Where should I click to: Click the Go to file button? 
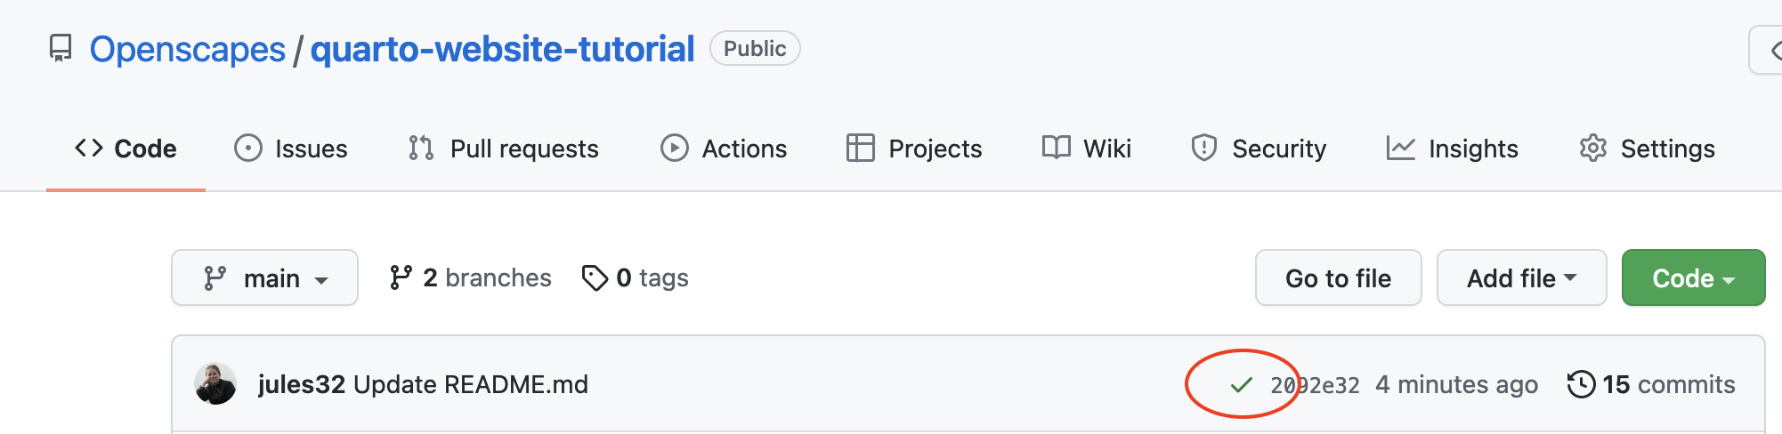click(1338, 278)
